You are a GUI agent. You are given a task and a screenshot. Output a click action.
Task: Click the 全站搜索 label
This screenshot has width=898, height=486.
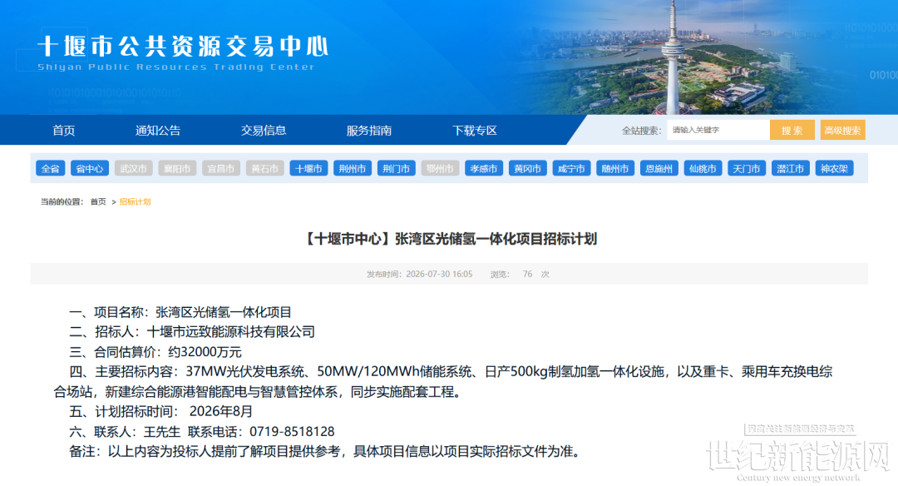coord(641,131)
